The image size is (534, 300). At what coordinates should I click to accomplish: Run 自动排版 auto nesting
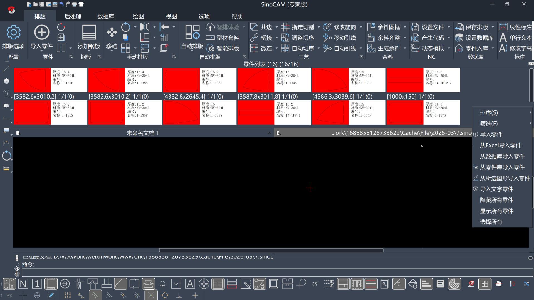(x=192, y=32)
